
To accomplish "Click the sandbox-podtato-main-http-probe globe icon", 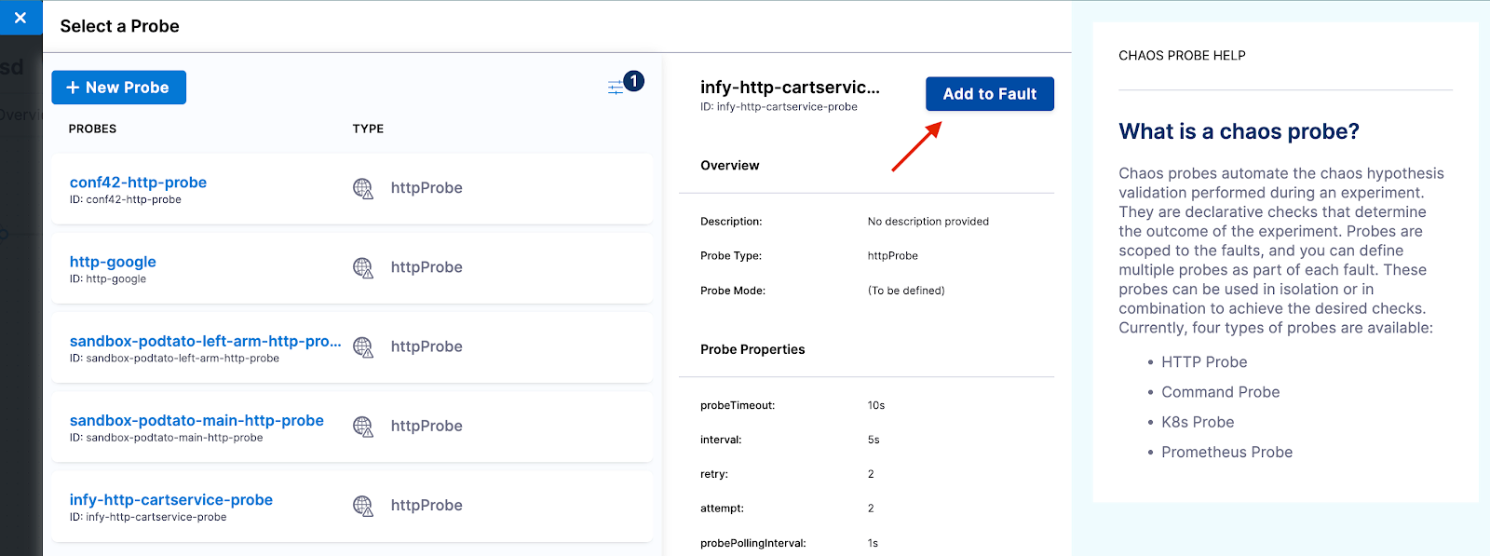I will (363, 426).
